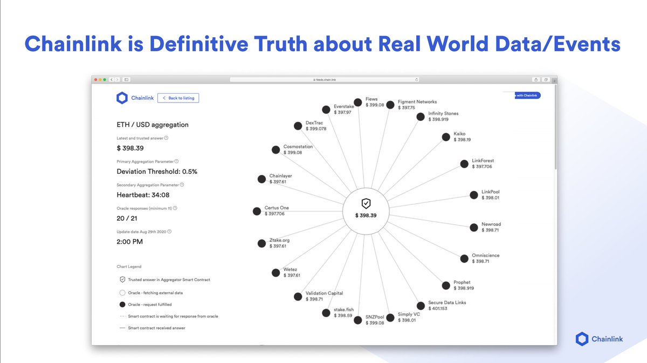Select the Infinity Stones oracle node

[421, 117]
